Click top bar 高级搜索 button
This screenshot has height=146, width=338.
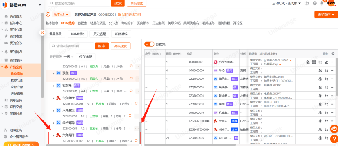pyautogui.click(x=137, y=3)
